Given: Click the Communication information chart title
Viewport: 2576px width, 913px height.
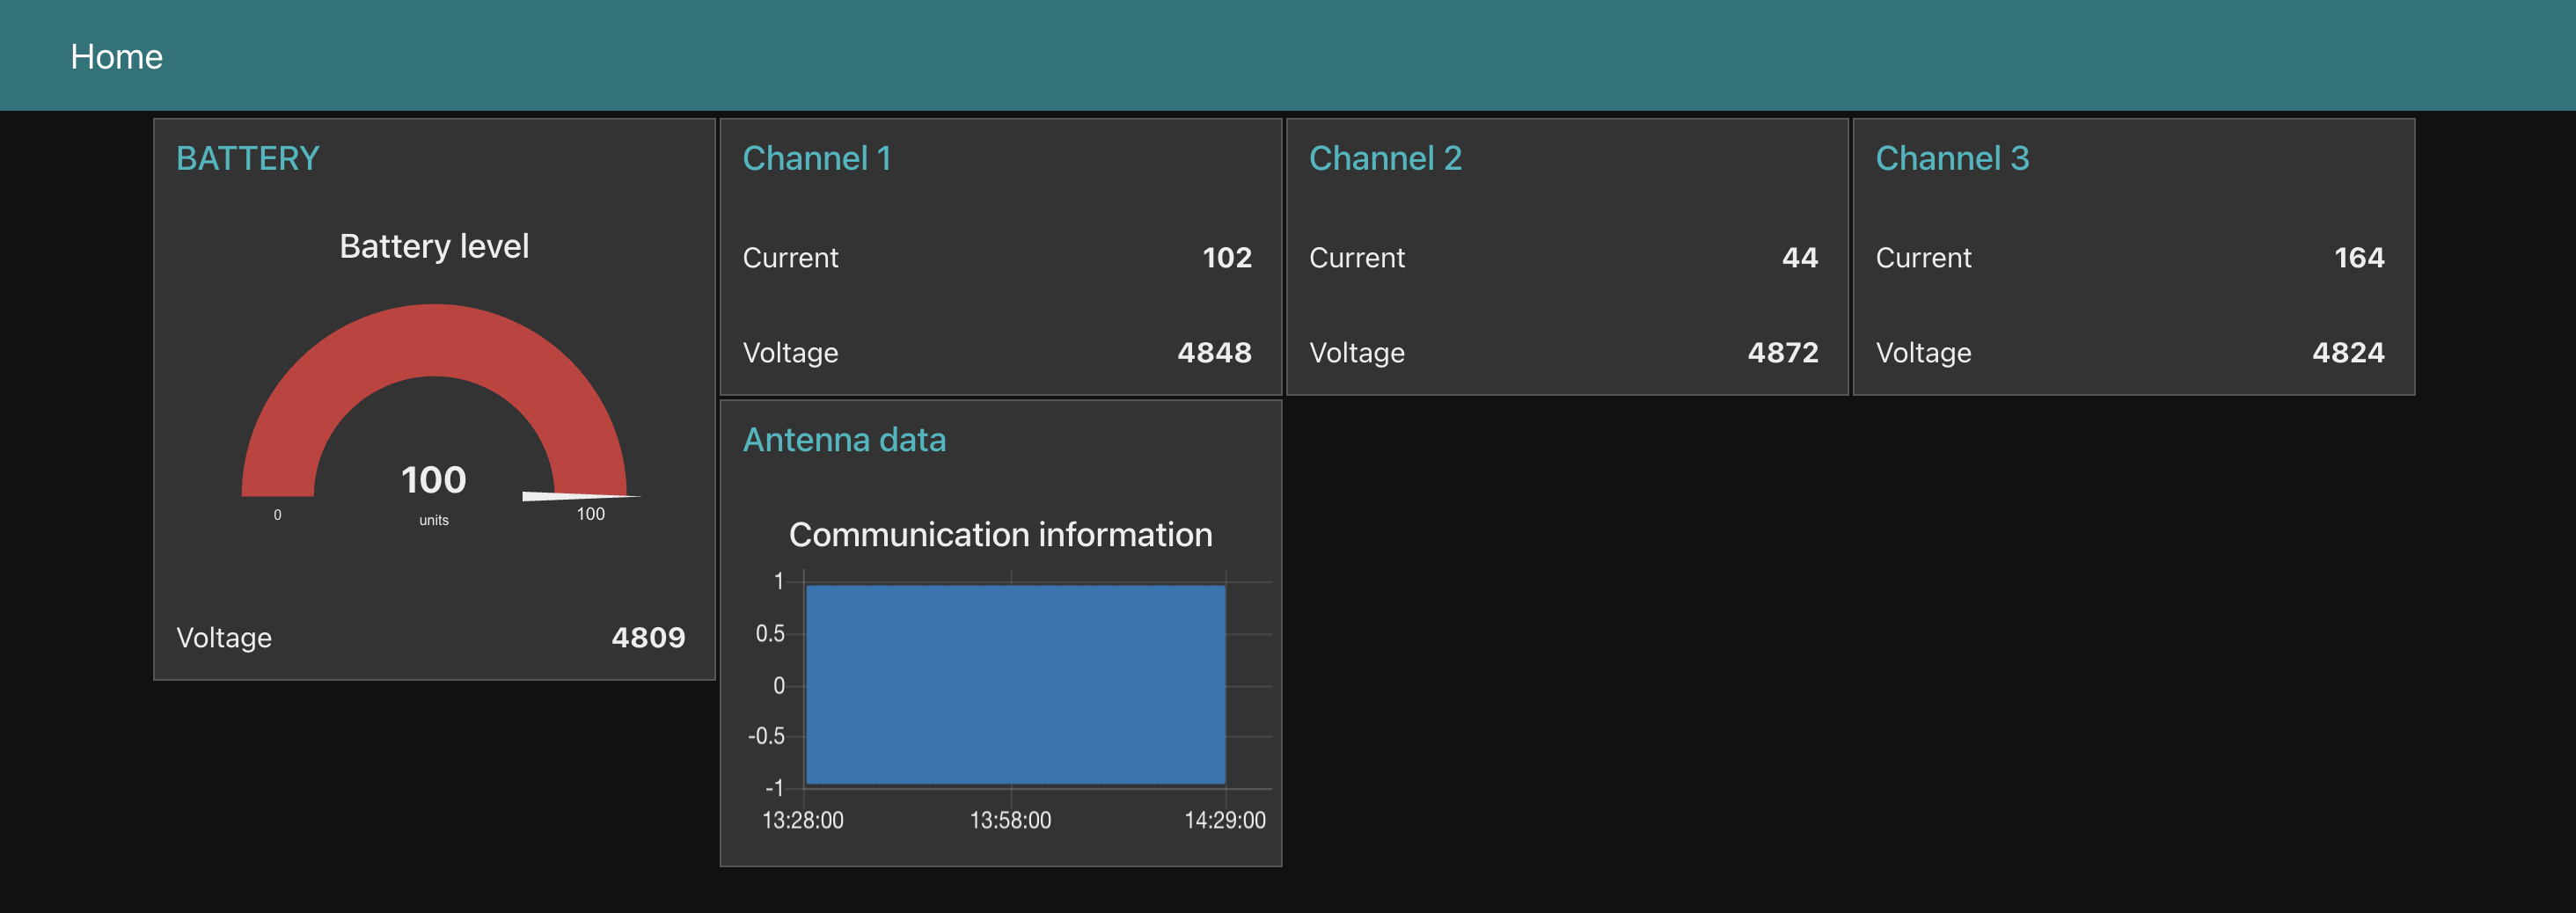Looking at the screenshot, I should coord(1000,535).
